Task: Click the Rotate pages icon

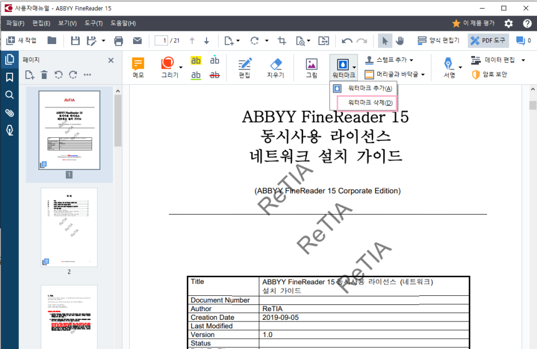Action: pos(255,41)
